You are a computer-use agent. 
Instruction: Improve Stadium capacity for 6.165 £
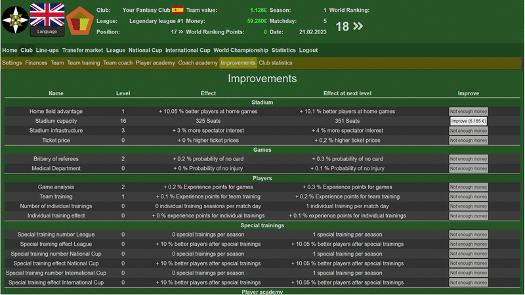click(x=469, y=121)
